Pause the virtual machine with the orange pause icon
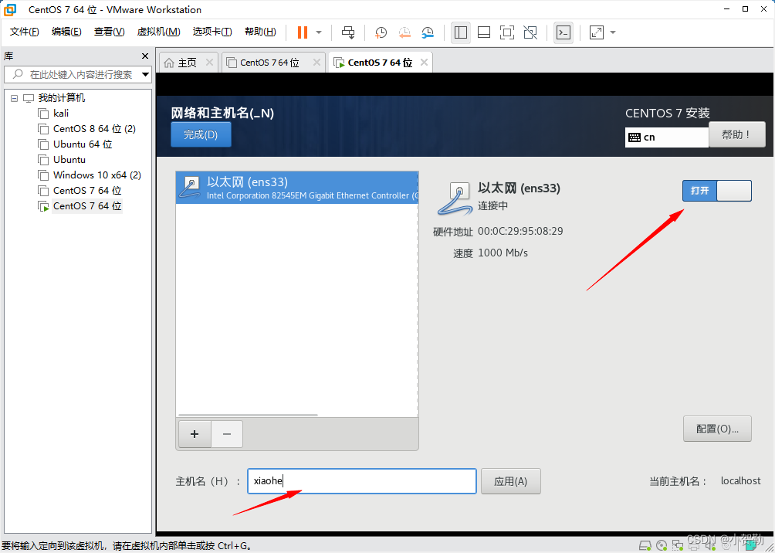Image resolution: width=775 pixels, height=553 pixels. click(303, 32)
